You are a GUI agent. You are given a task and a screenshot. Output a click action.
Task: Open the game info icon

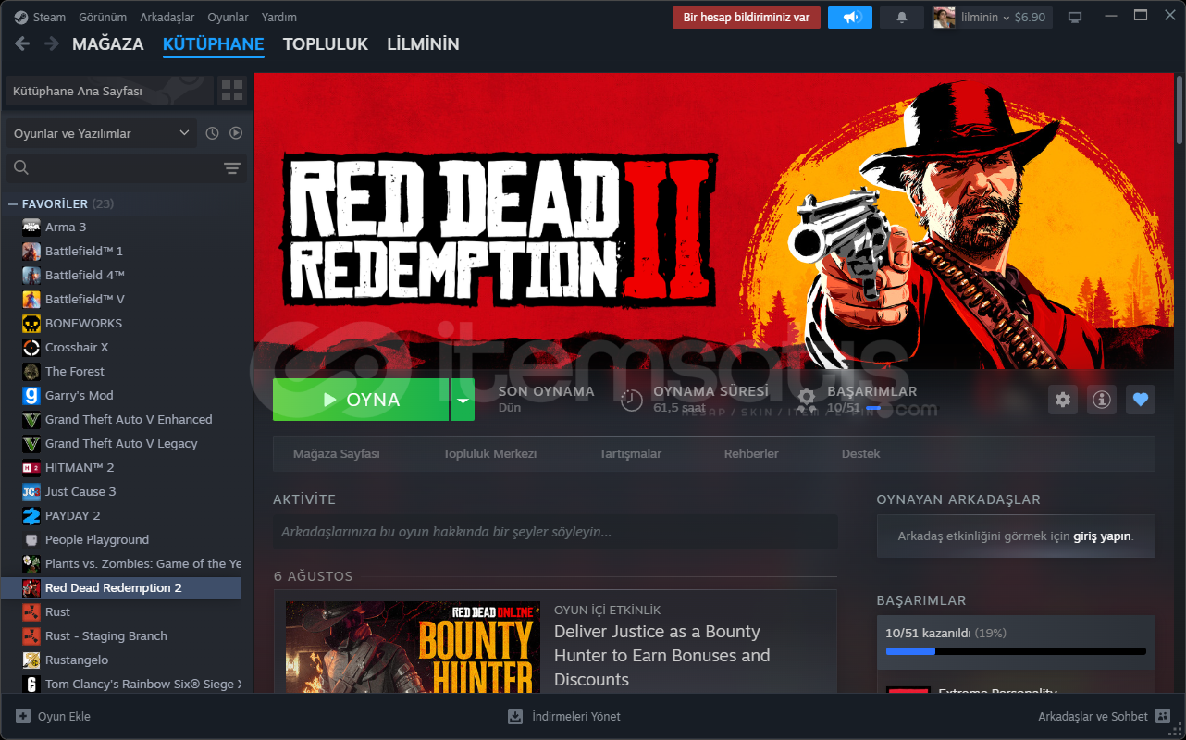coord(1102,400)
